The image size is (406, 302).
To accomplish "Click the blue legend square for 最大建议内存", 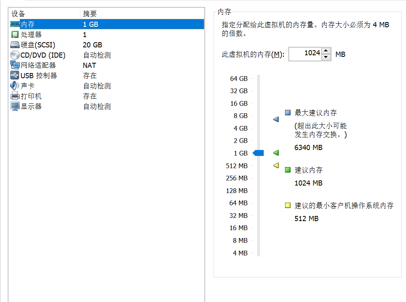I will 288,113.
